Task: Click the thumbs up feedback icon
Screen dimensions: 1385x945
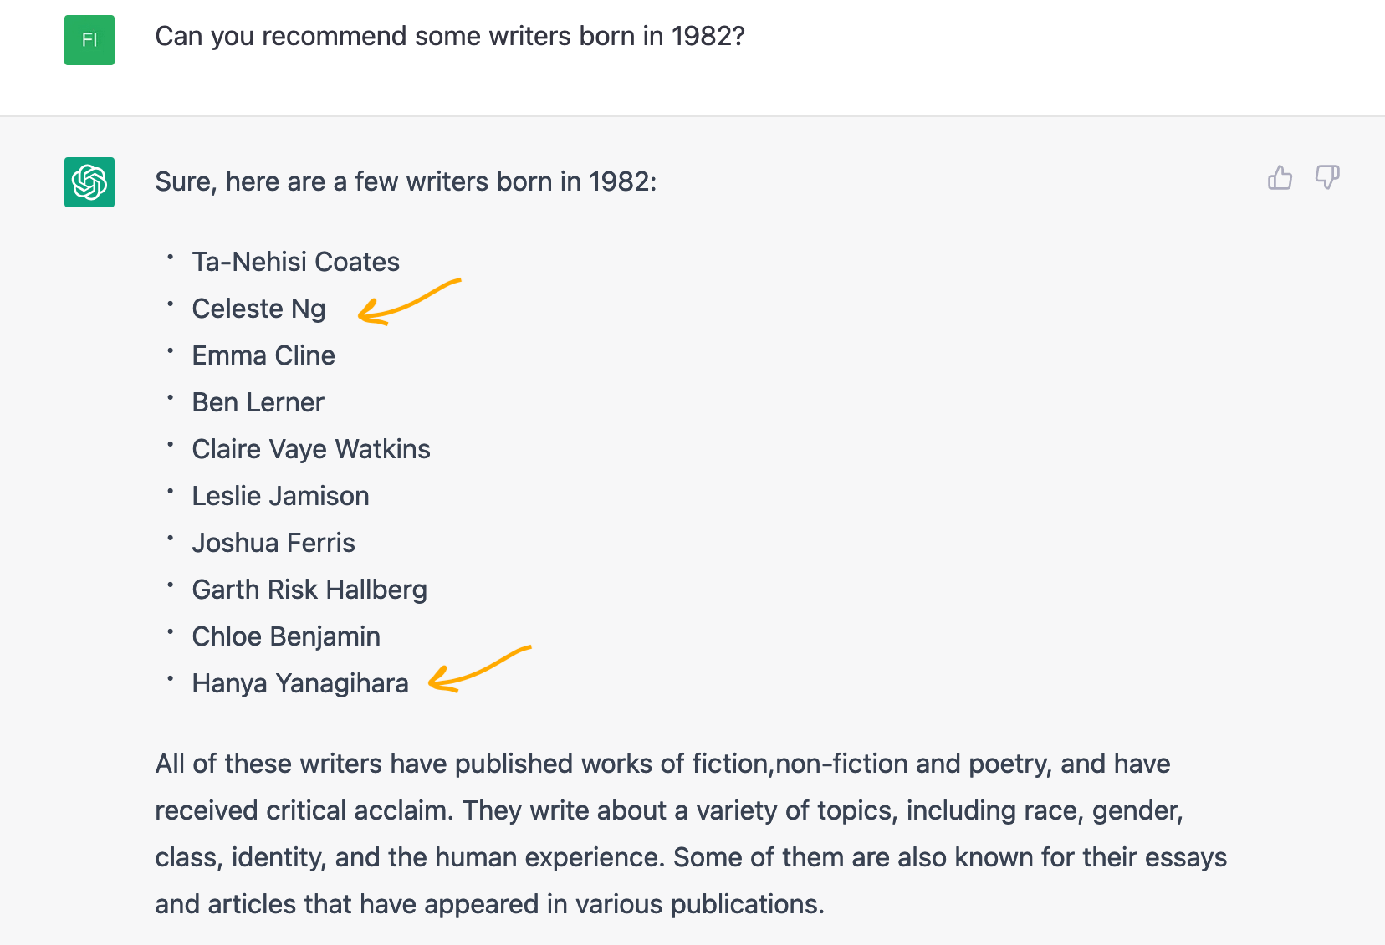Action: click(1280, 177)
